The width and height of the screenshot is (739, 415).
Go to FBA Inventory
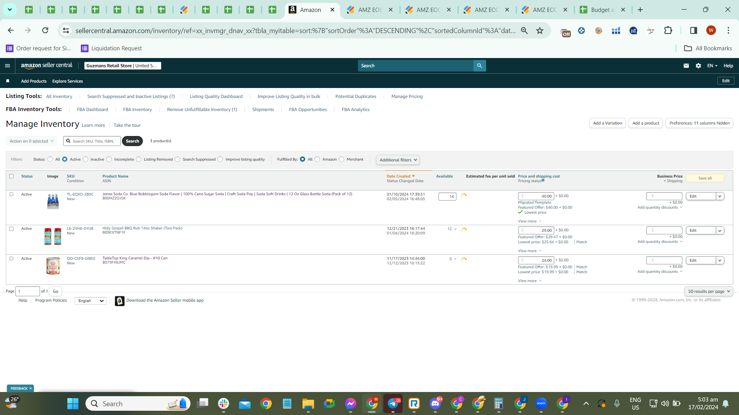click(137, 110)
